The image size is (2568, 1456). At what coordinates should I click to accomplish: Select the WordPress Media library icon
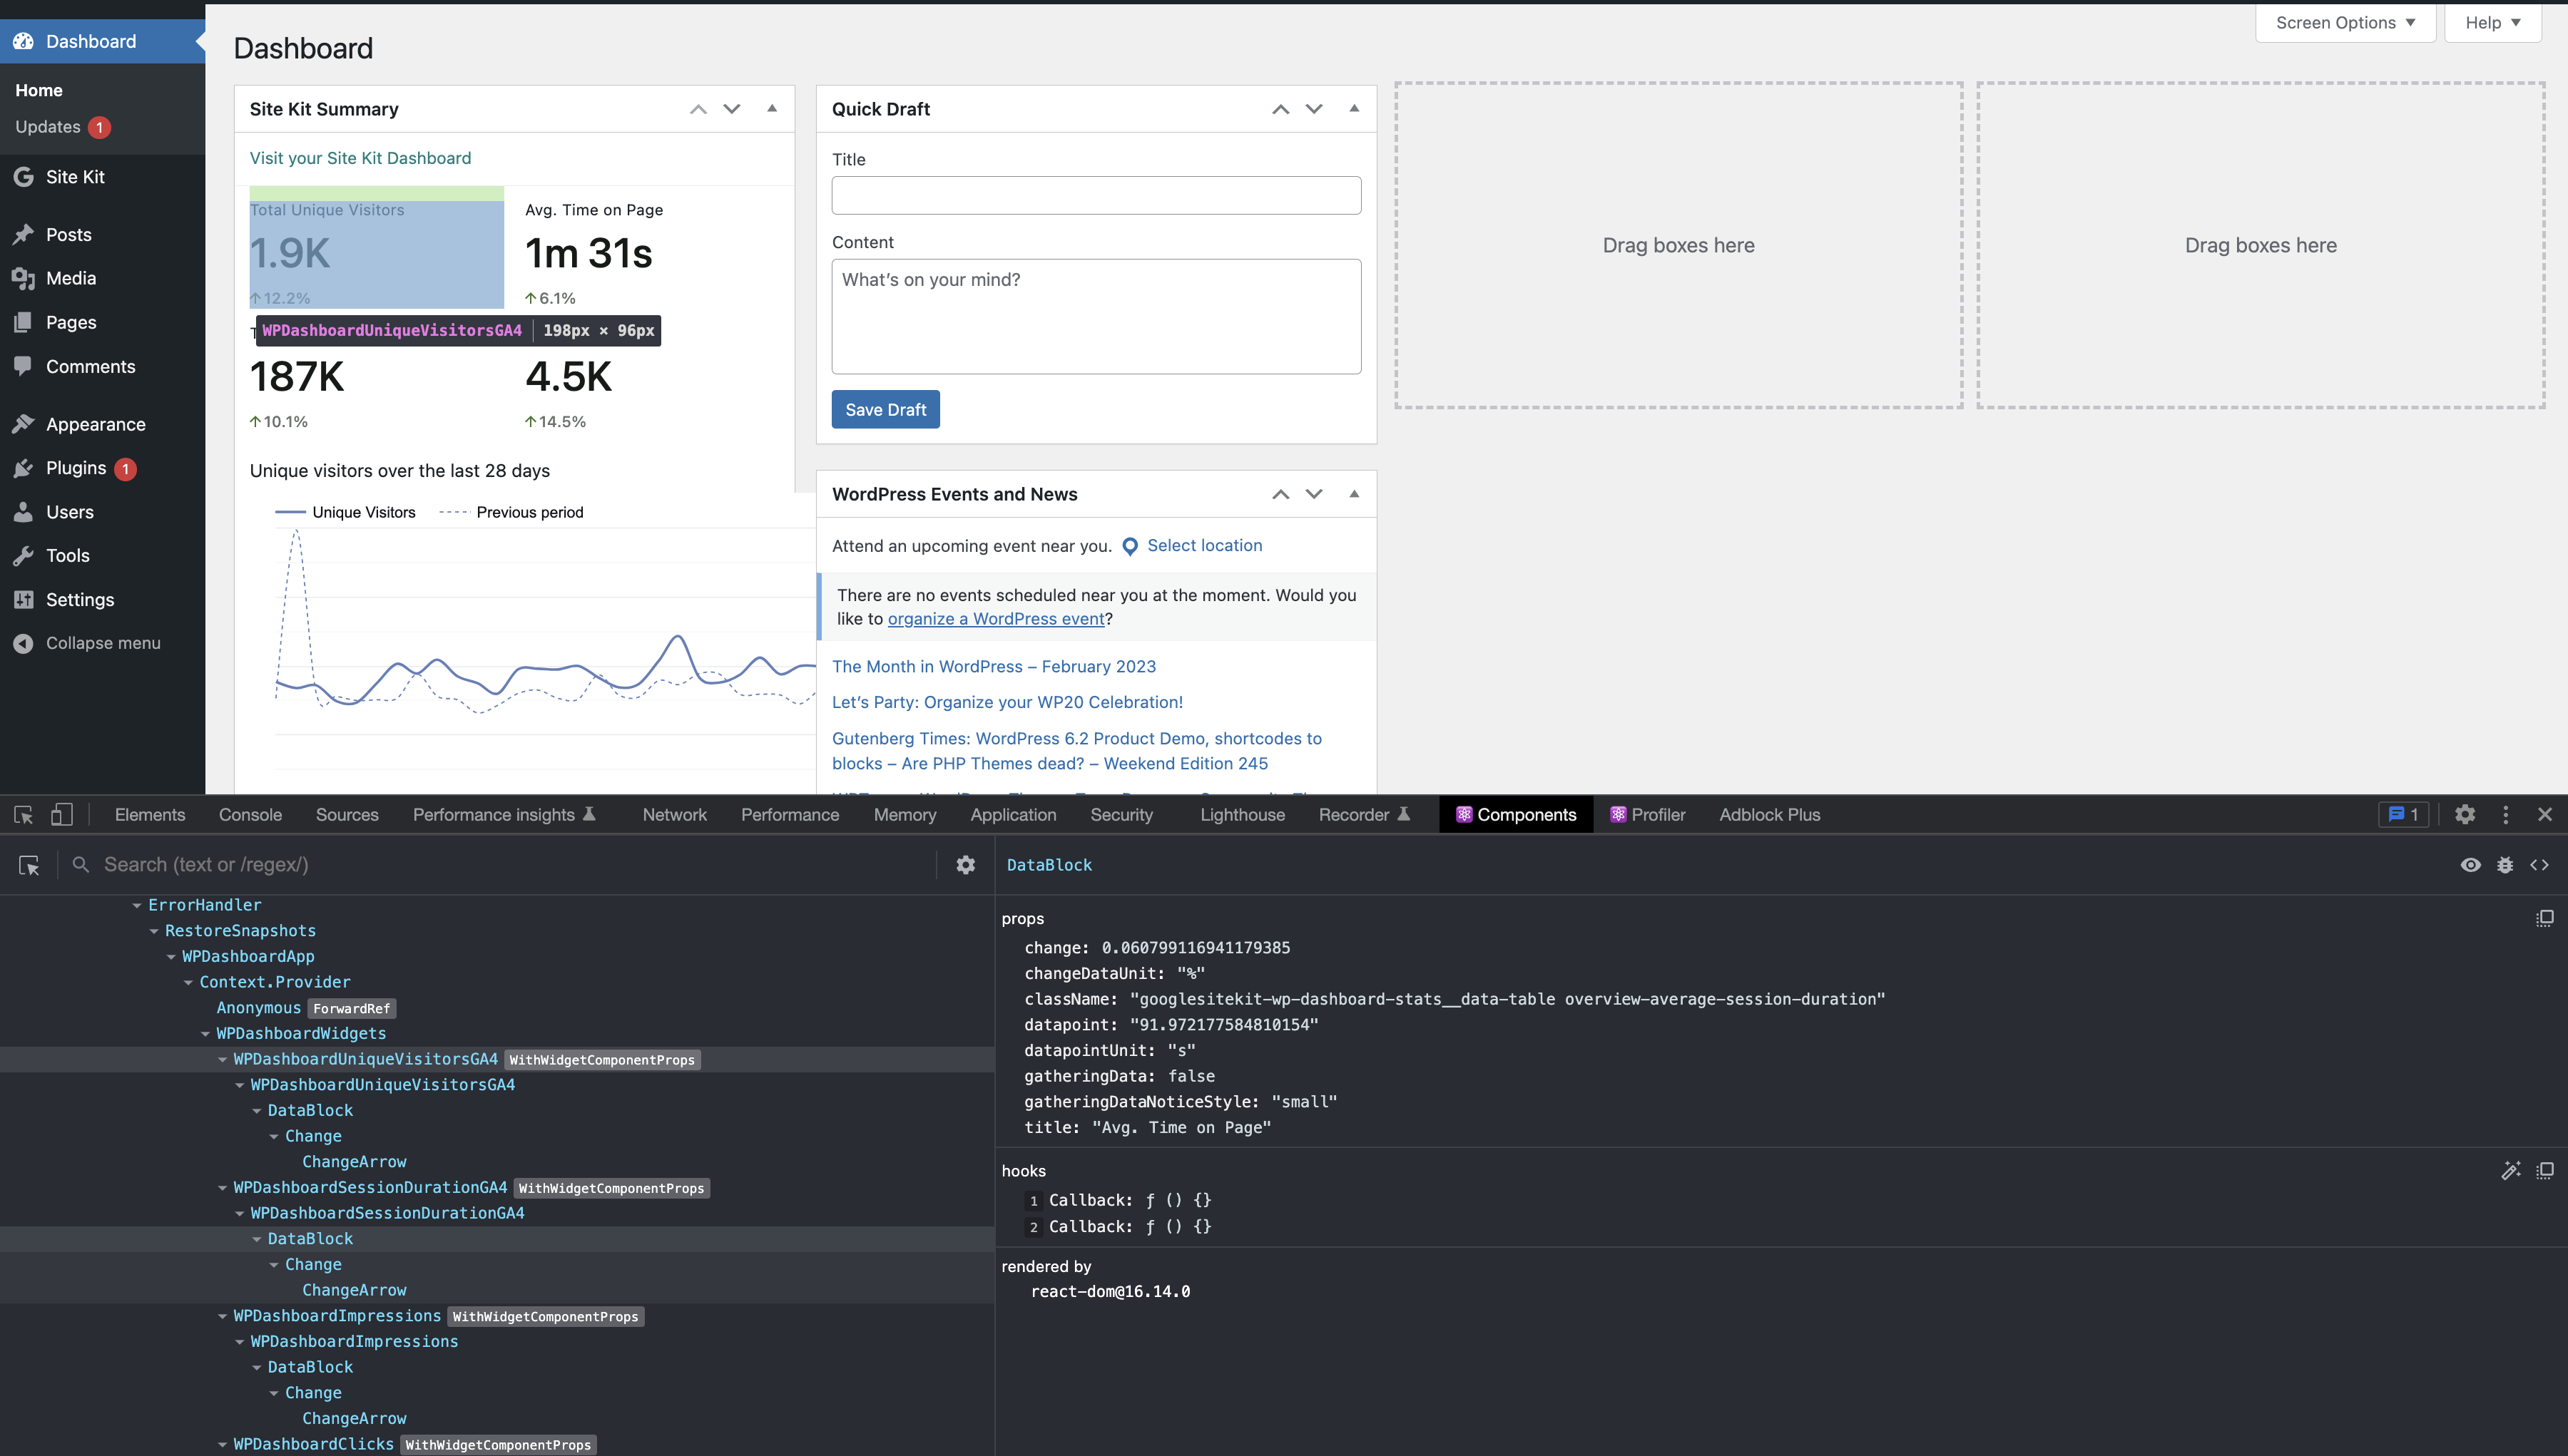click(x=24, y=278)
